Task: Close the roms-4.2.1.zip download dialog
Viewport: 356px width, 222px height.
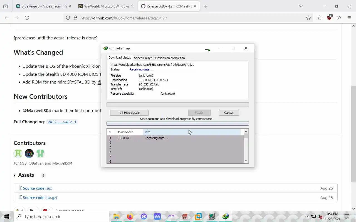Action: pyautogui.click(x=246, y=48)
